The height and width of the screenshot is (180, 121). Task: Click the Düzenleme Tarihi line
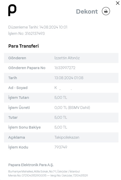pyautogui.click(x=38, y=27)
